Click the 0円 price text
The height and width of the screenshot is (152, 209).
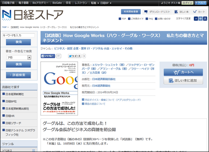pyautogui.click(x=192, y=65)
